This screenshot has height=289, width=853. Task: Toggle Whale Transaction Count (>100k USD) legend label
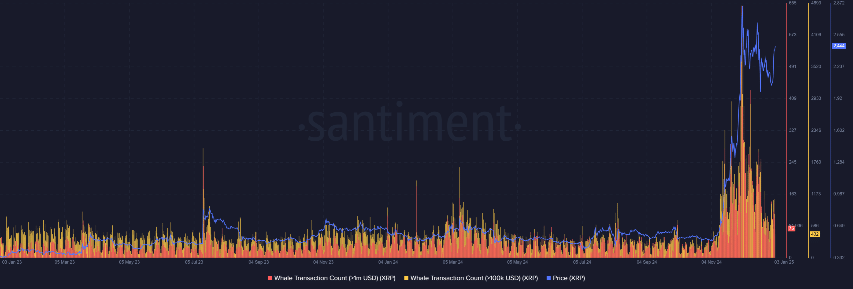coord(474,278)
